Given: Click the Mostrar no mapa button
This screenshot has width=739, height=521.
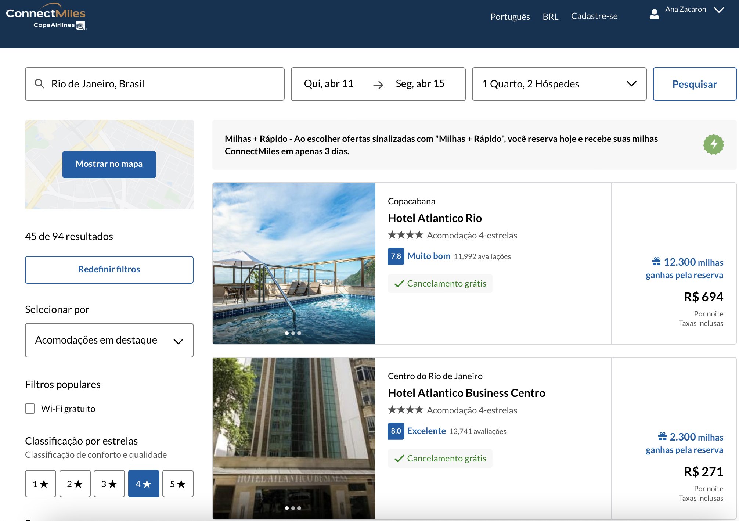Looking at the screenshot, I should 109,164.
